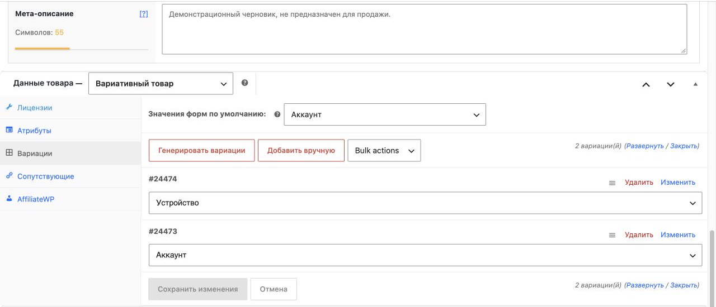Viewport: 716px width, 307px height.
Task: Move product data panel down arrow
Action: pyautogui.click(x=671, y=84)
